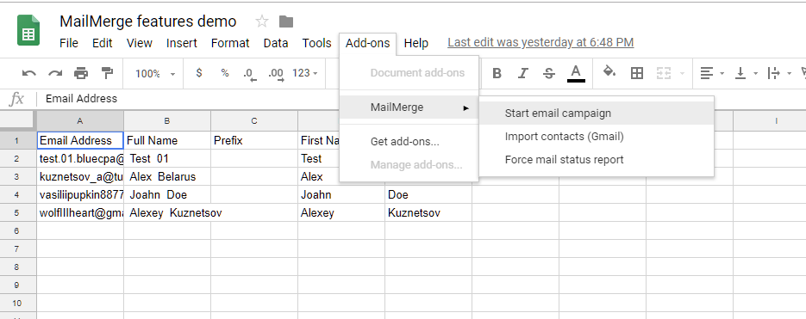Screen dimensions: 806x319
Task: Select the Prefix header cell
Action: (x=254, y=140)
